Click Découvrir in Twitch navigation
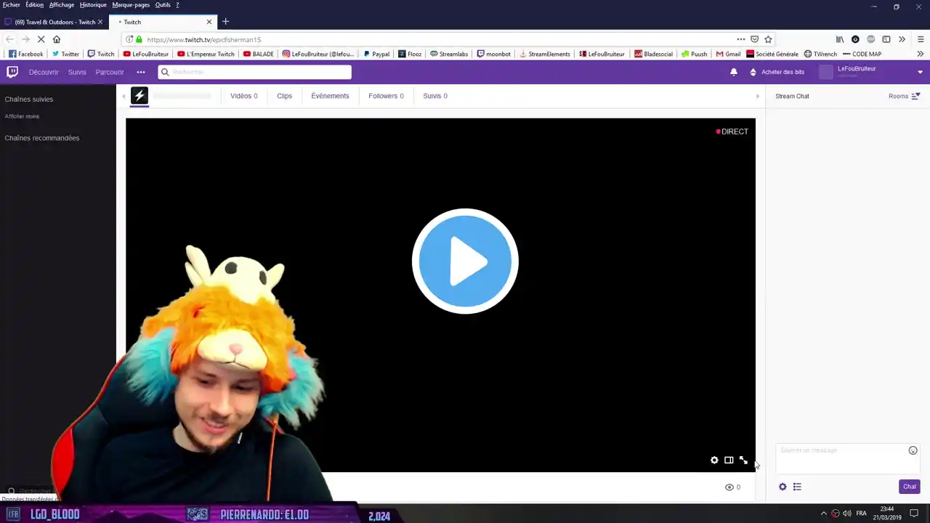The height and width of the screenshot is (523, 930). pos(44,72)
